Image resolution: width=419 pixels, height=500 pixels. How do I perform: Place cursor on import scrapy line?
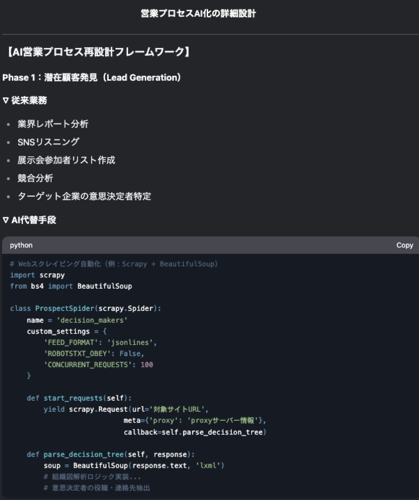point(37,275)
